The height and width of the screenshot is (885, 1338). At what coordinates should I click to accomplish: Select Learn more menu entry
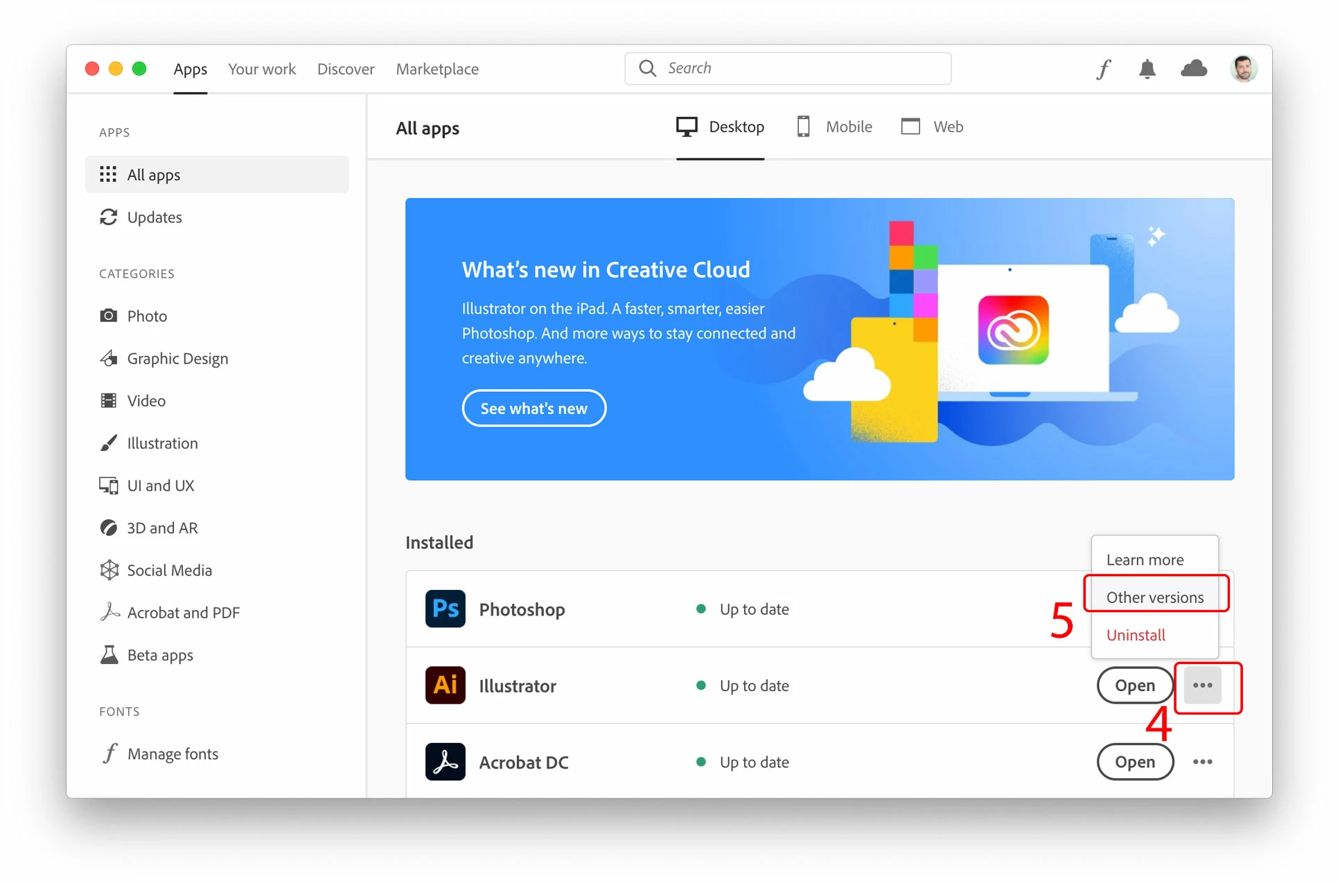point(1144,560)
